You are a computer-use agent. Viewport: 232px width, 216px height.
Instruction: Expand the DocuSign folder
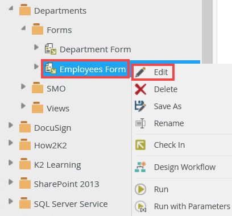[x=11, y=125]
